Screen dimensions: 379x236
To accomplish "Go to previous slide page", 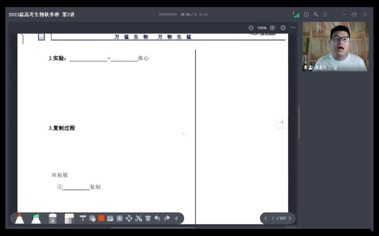I will 266,218.
